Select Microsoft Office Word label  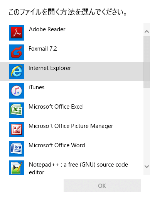click(57, 145)
